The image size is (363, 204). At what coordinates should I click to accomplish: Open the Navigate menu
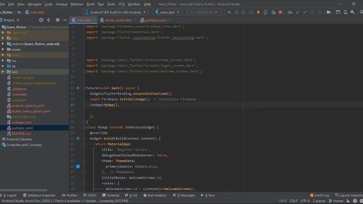[x=34, y=4]
